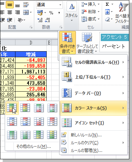Open その他のルール(M) dialog
This screenshot has height=162, width=132.
(x=33, y=147)
